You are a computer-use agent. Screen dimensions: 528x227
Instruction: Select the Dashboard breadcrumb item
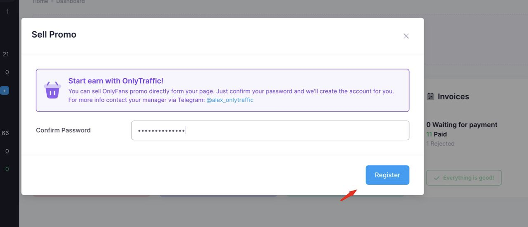click(x=70, y=2)
